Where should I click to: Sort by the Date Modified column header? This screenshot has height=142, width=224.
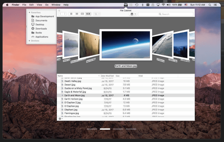point(108,76)
